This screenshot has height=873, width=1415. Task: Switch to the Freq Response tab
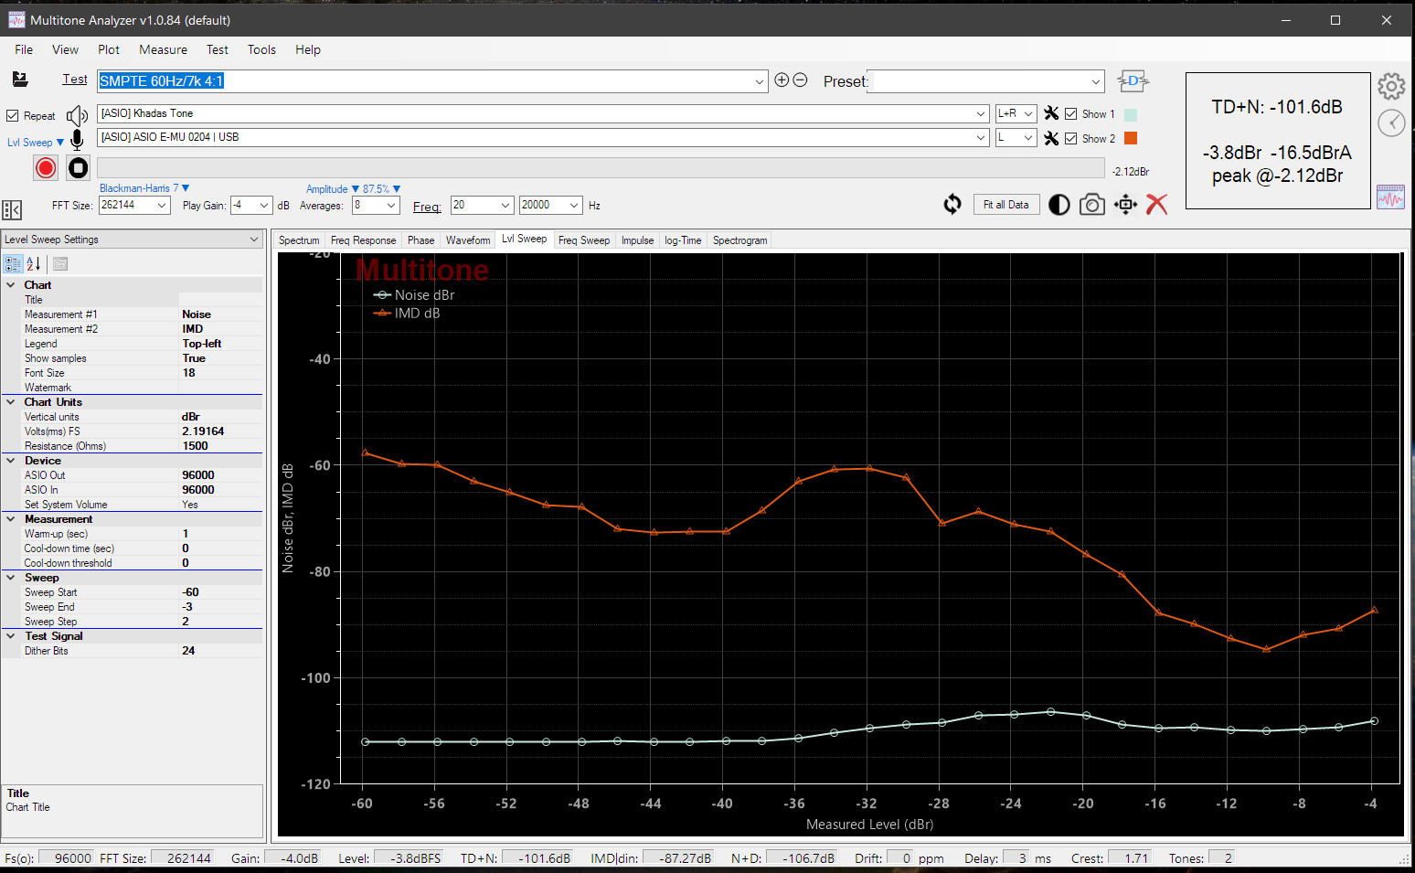(x=363, y=240)
